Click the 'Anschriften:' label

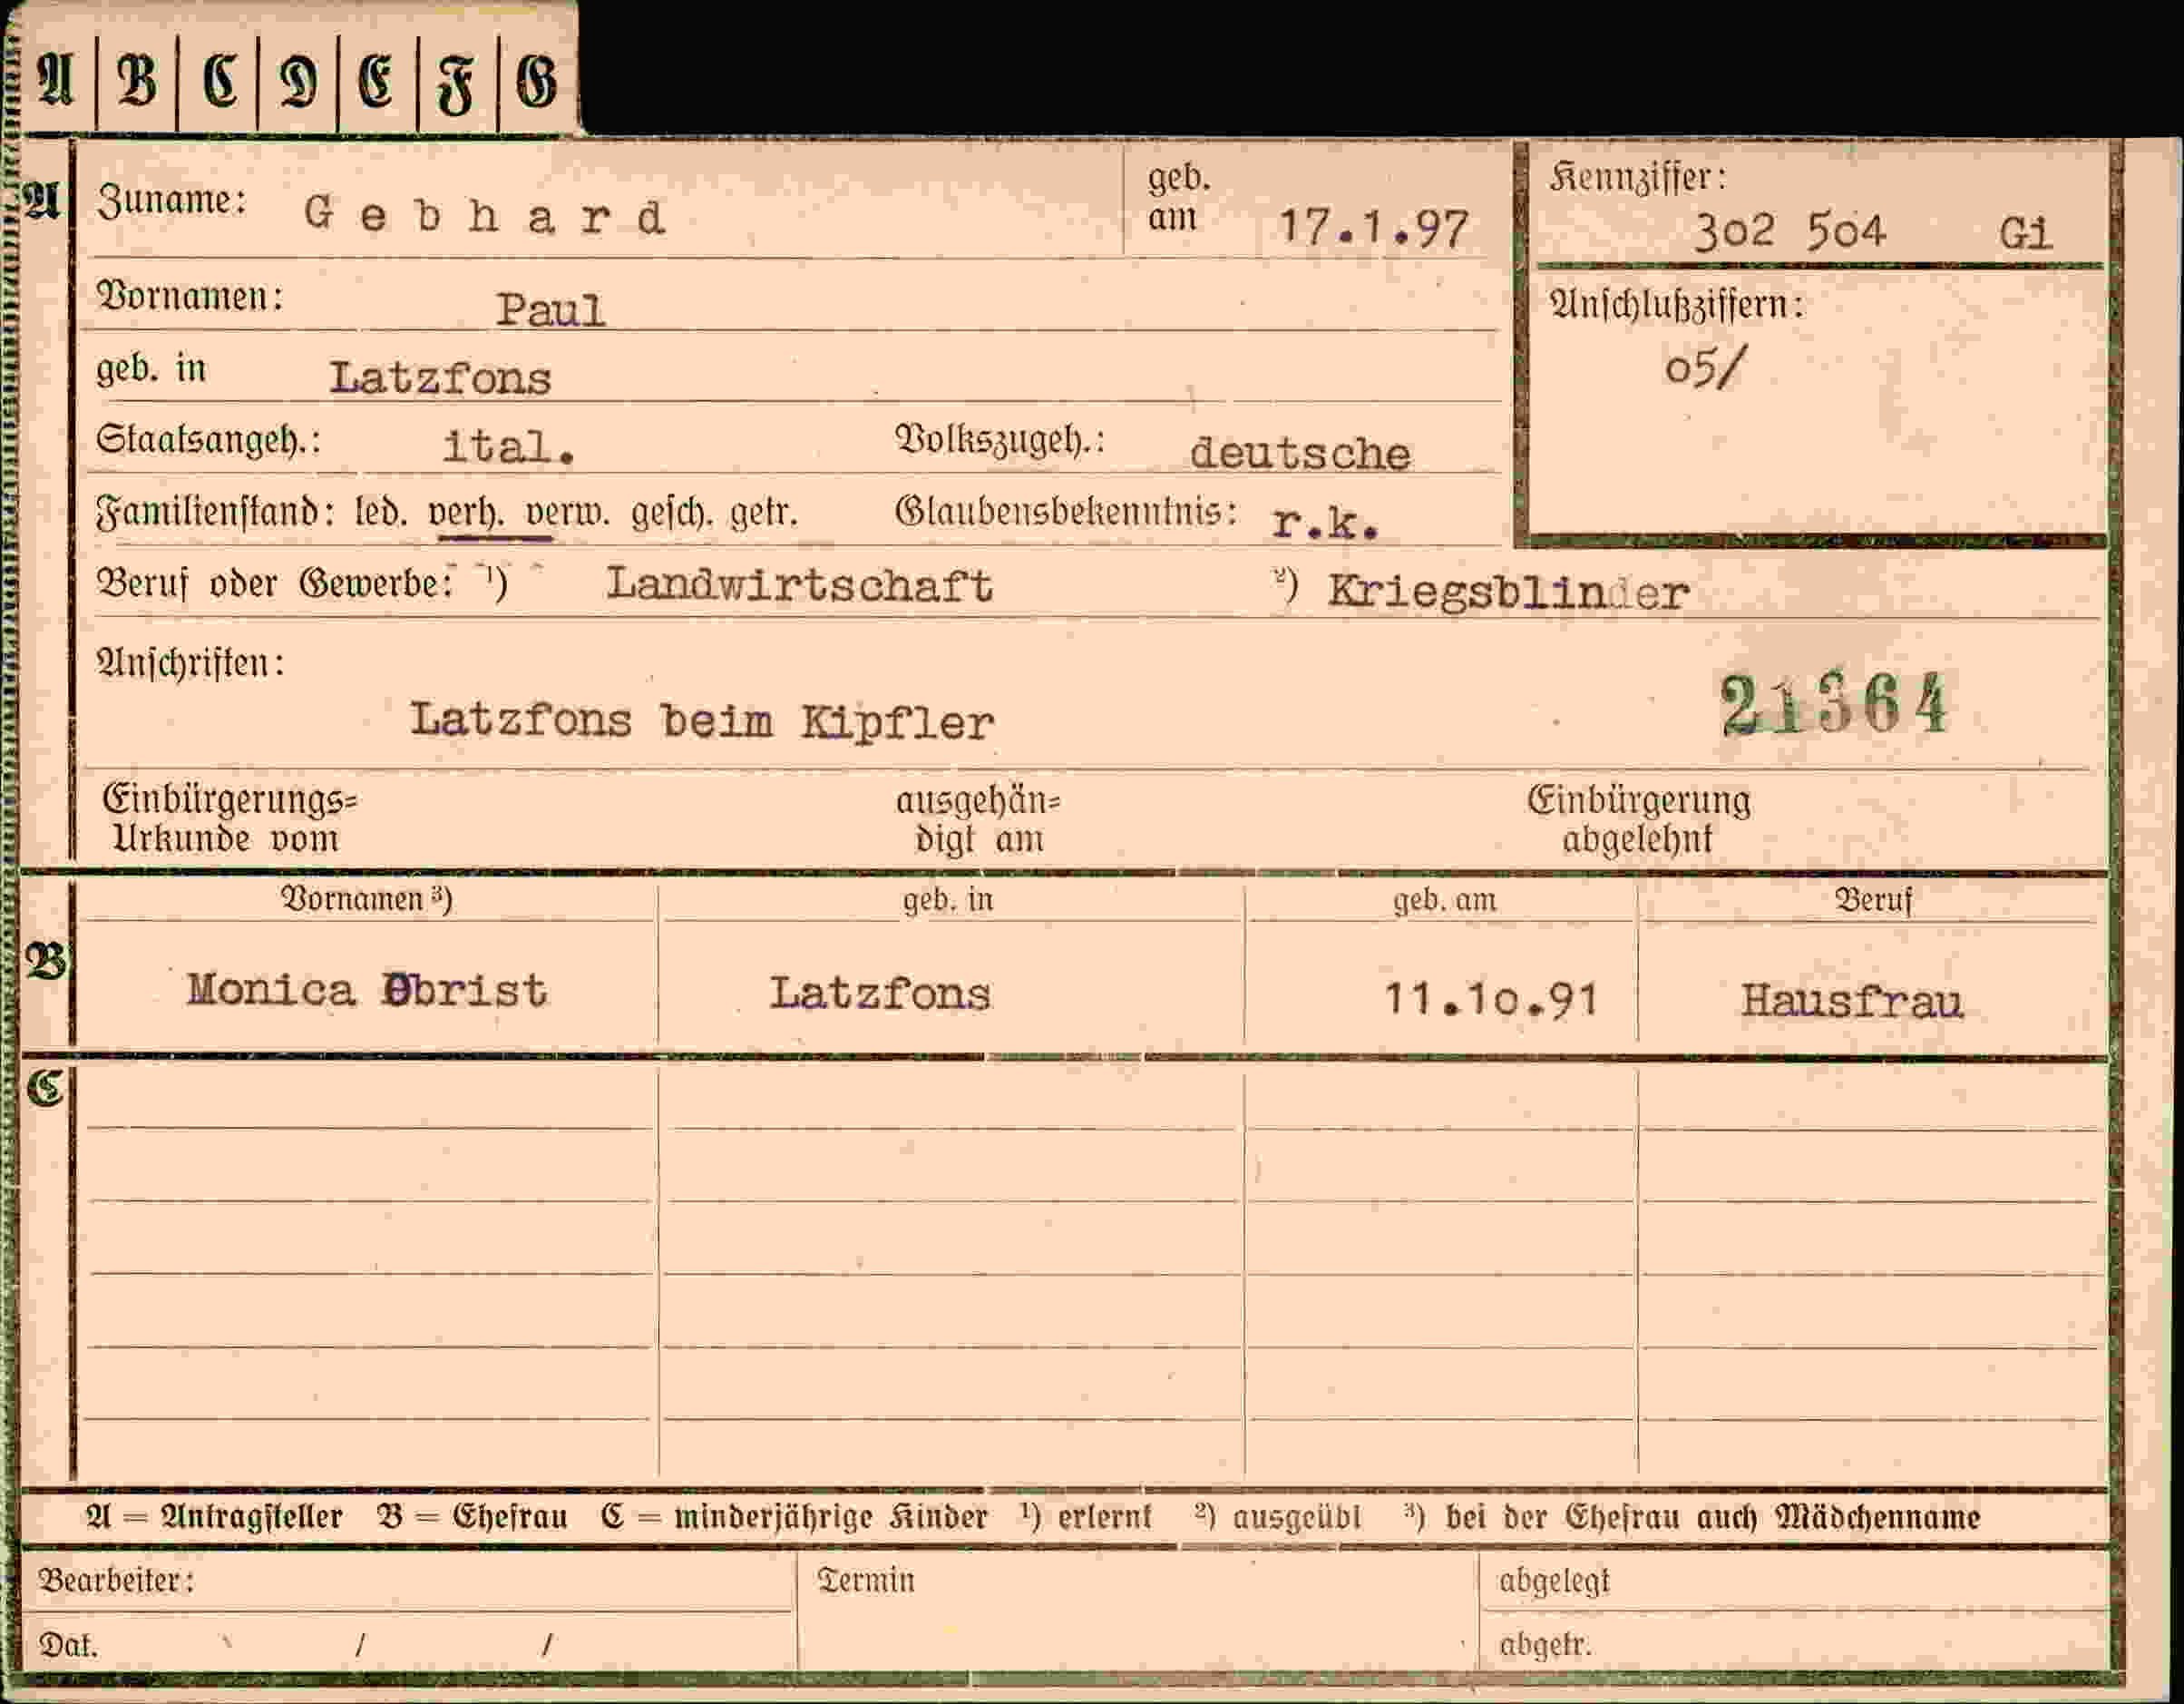point(190,663)
